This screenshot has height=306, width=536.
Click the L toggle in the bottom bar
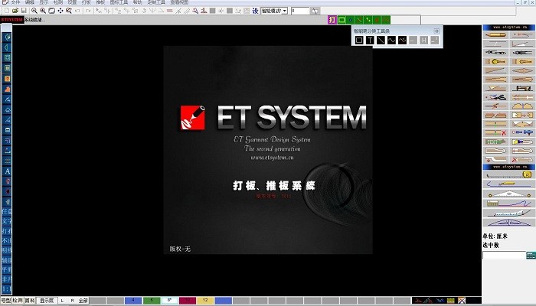click(62, 301)
